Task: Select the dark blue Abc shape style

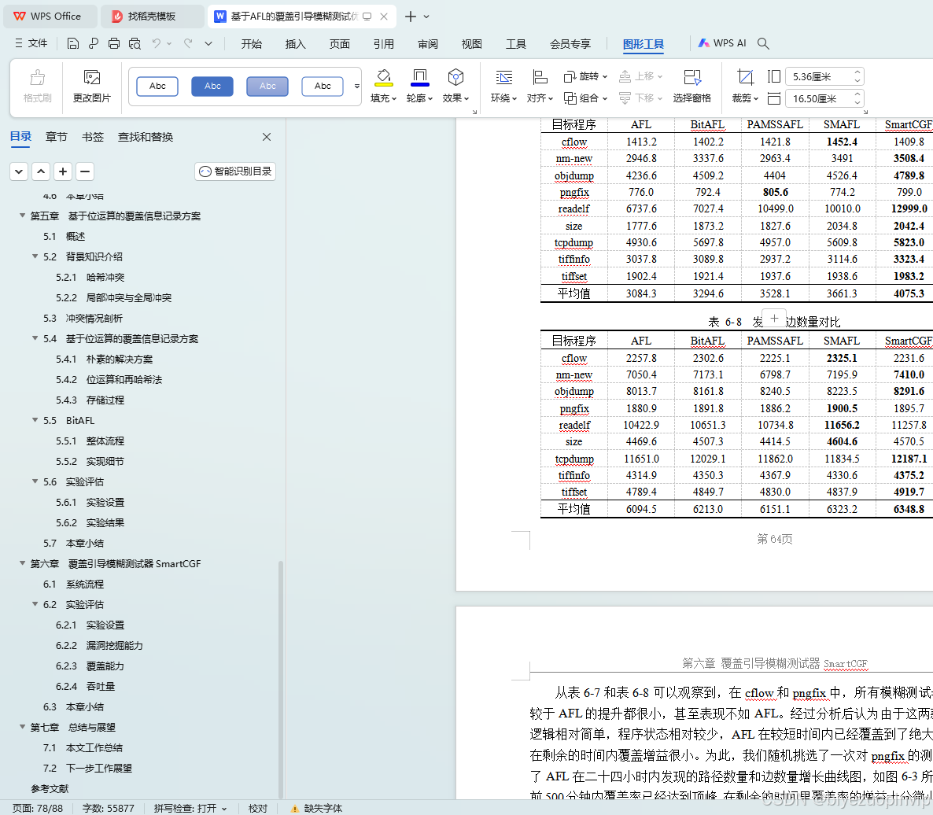Action: pos(212,86)
